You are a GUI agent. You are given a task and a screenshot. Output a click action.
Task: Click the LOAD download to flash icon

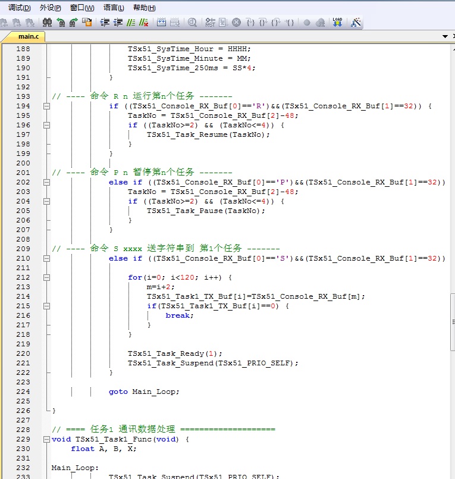[337, 22]
